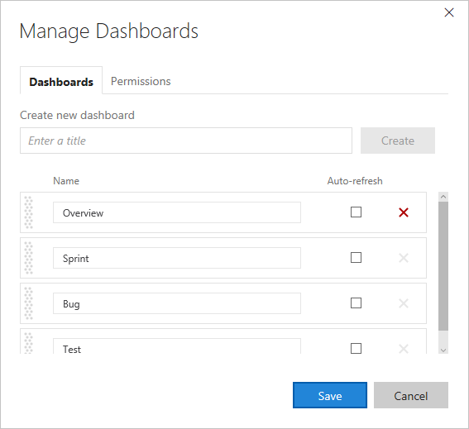Screen dimensions: 469x429
Task: Delete the Overview dashboard with red X
Action: tap(404, 212)
